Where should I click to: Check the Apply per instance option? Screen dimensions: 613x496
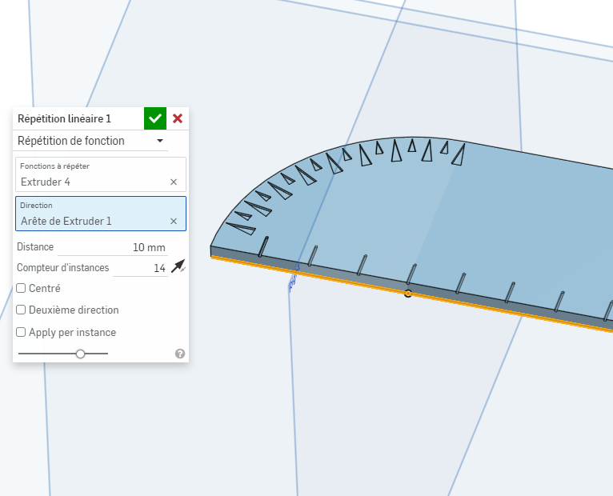click(22, 333)
